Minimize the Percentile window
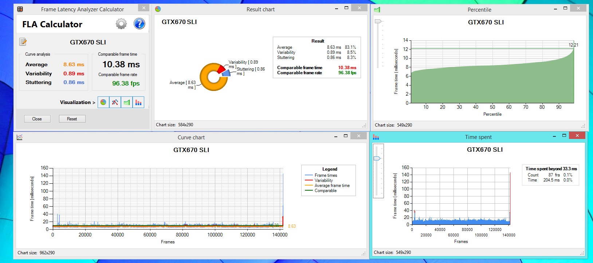The width and height of the screenshot is (593, 263). click(x=555, y=8)
